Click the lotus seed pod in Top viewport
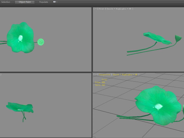This screenshot has width=184, height=138. coord(41,42)
